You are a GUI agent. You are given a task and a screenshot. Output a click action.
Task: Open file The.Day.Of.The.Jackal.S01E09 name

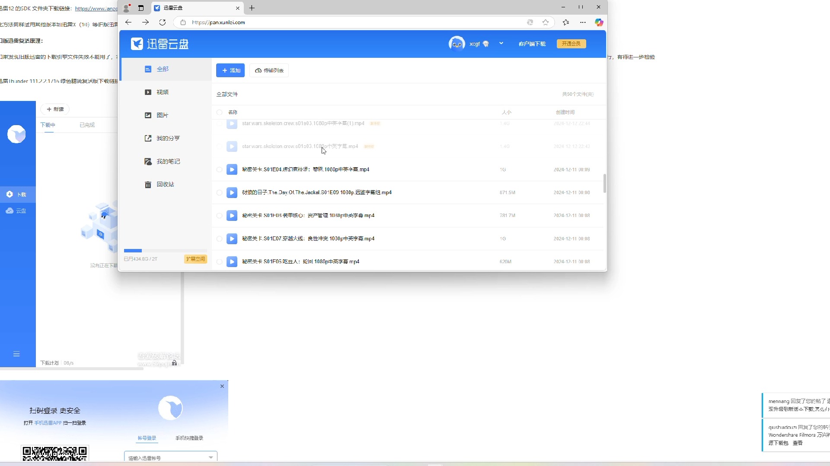click(x=317, y=192)
